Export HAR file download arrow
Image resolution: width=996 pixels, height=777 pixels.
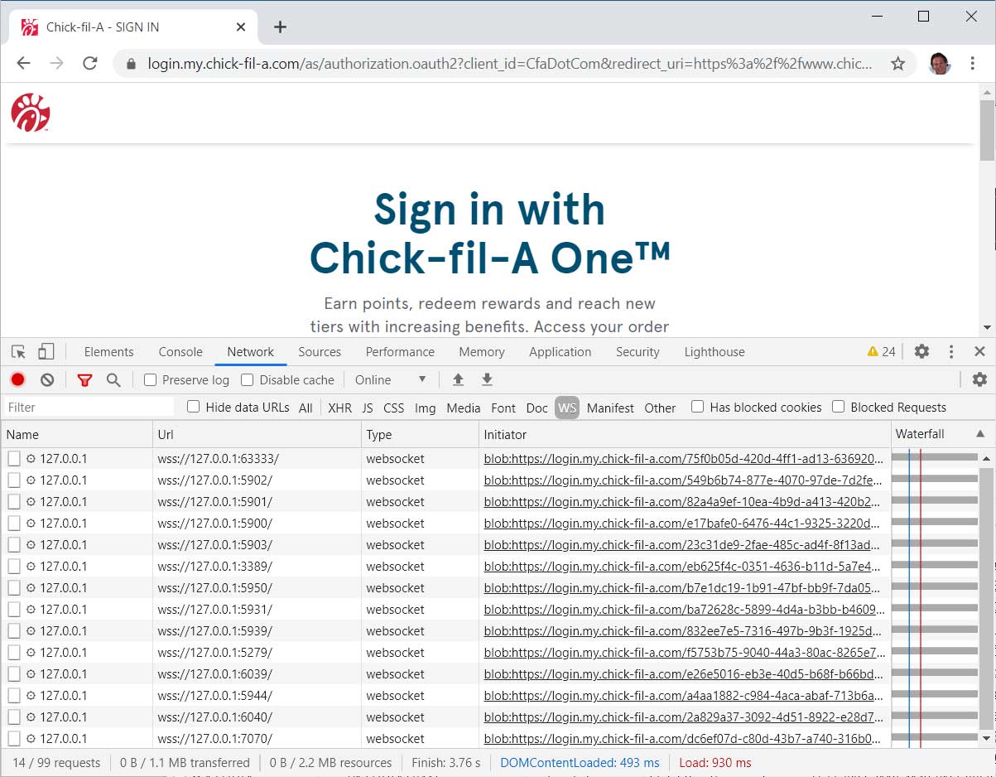487,379
